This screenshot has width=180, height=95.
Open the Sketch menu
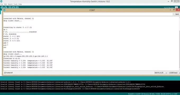[10, 4]
